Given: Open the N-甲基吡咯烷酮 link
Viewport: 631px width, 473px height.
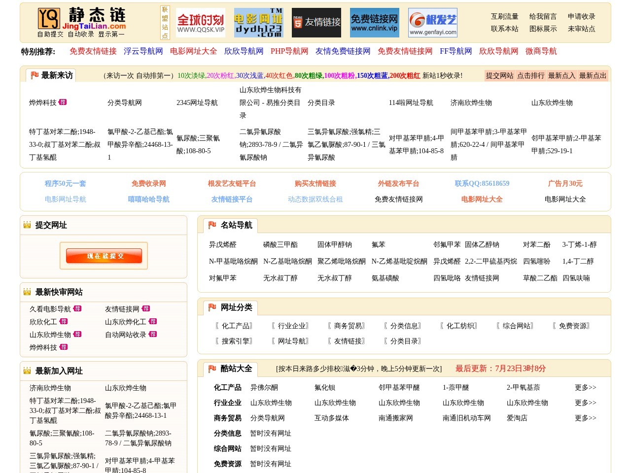Looking at the screenshot, I should coord(233,261).
